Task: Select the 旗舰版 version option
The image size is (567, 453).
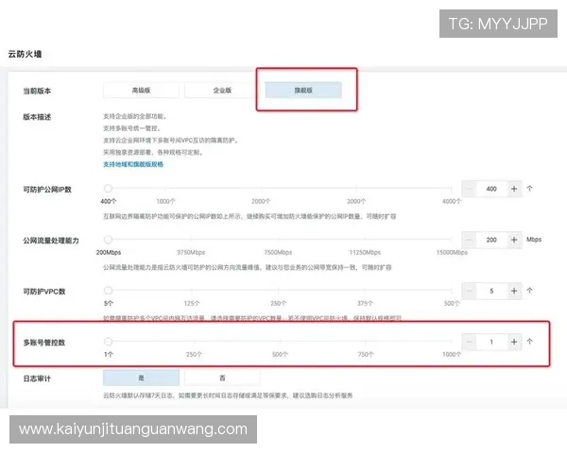Action: point(303,91)
